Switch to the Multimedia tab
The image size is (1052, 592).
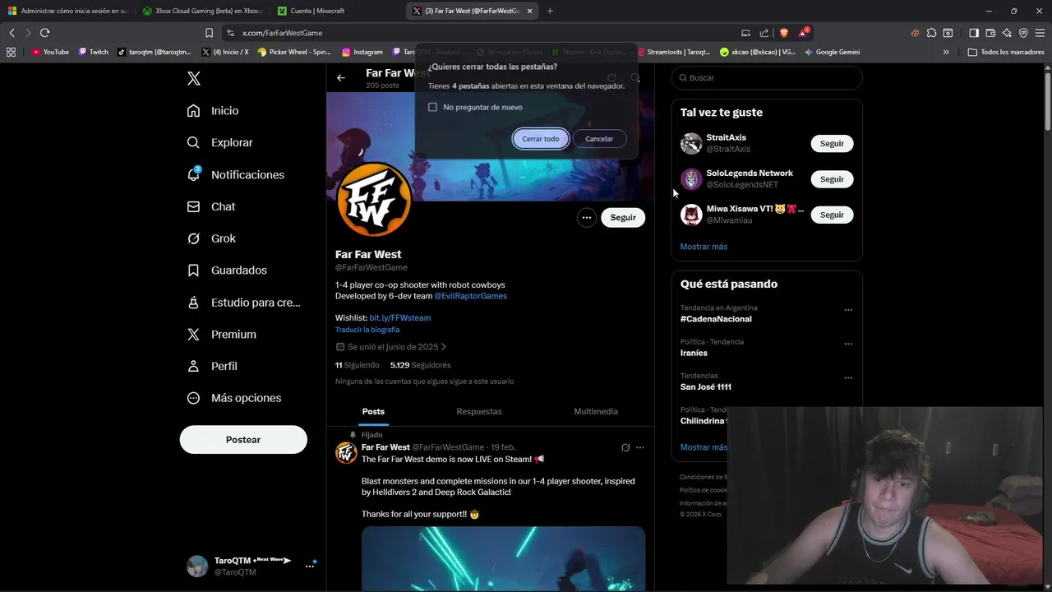click(x=596, y=411)
